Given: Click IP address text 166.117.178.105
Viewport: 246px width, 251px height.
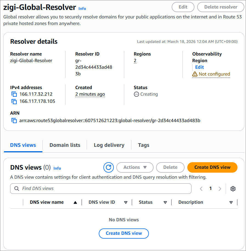Looking at the screenshot, I should pos(37,101).
